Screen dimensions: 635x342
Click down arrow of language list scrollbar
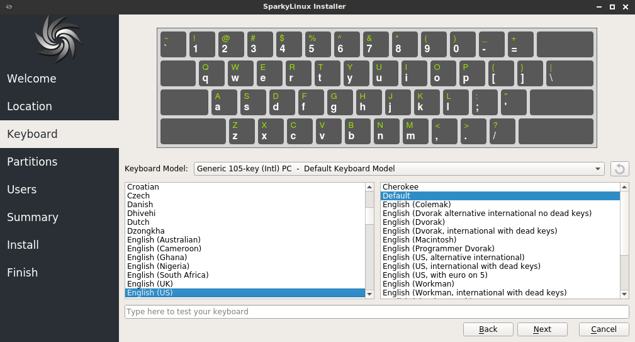369,294
